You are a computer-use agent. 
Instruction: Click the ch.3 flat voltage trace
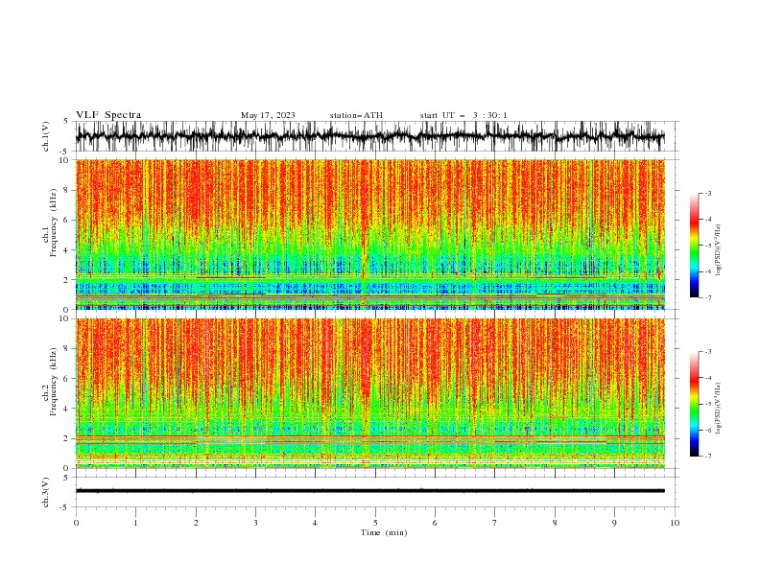click(370, 491)
